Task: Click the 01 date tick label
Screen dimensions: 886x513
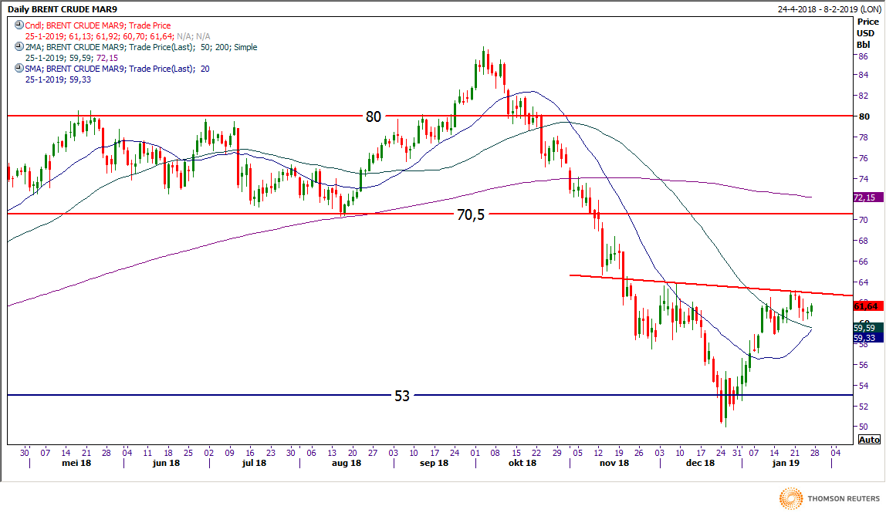Action: pos(475,453)
